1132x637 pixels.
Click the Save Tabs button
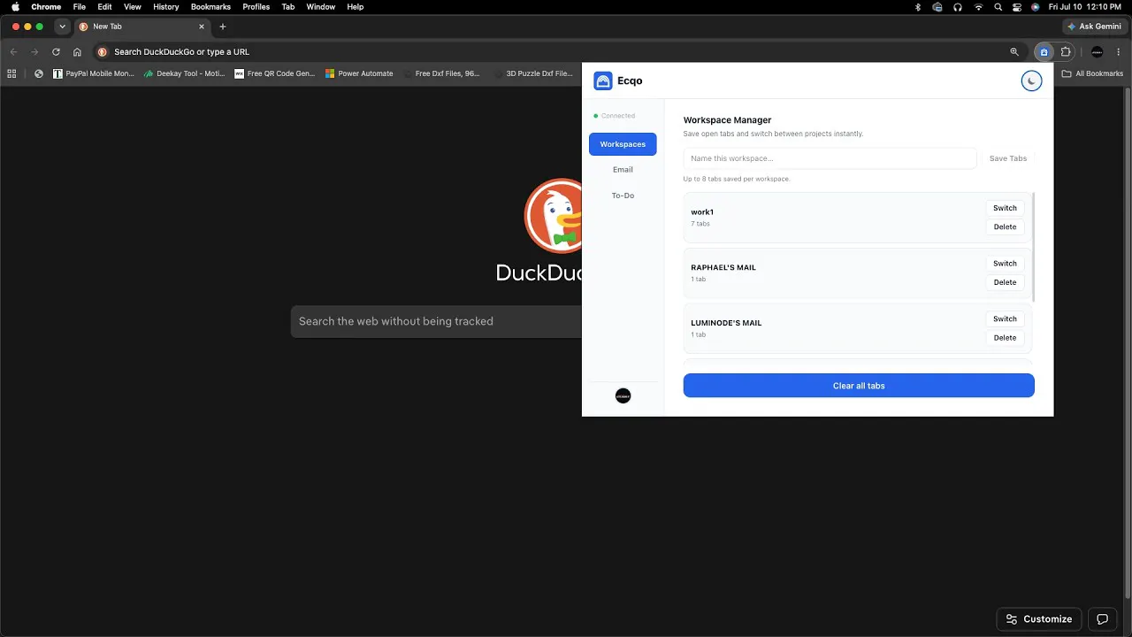pyautogui.click(x=1008, y=158)
